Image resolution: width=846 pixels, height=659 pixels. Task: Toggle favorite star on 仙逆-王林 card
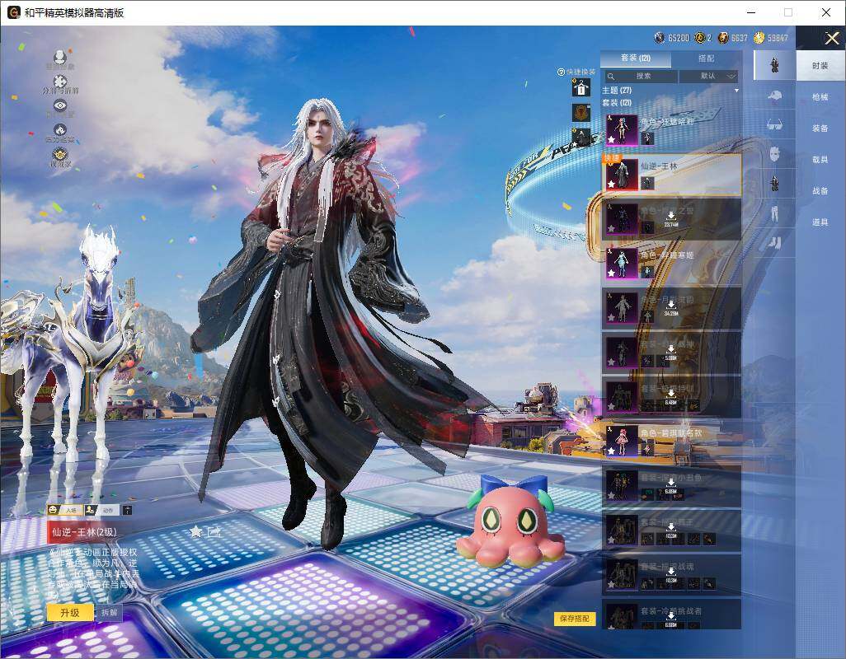point(611,185)
